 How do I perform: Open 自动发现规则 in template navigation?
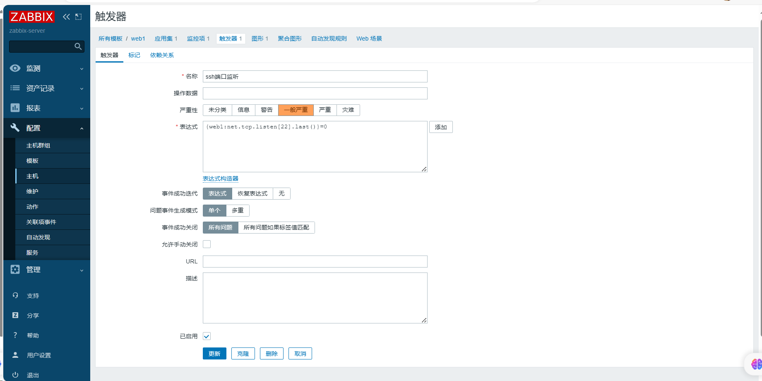pos(329,39)
